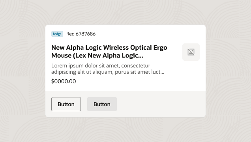The height and width of the screenshot is (142, 251).
Task: Click the first description line starting with Lorem
Action: pyautogui.click(x=101, y=66)
